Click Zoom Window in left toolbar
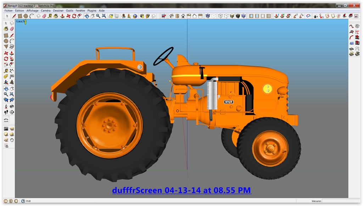The height and width of the screenshot is (206, 363). point(12,94)
